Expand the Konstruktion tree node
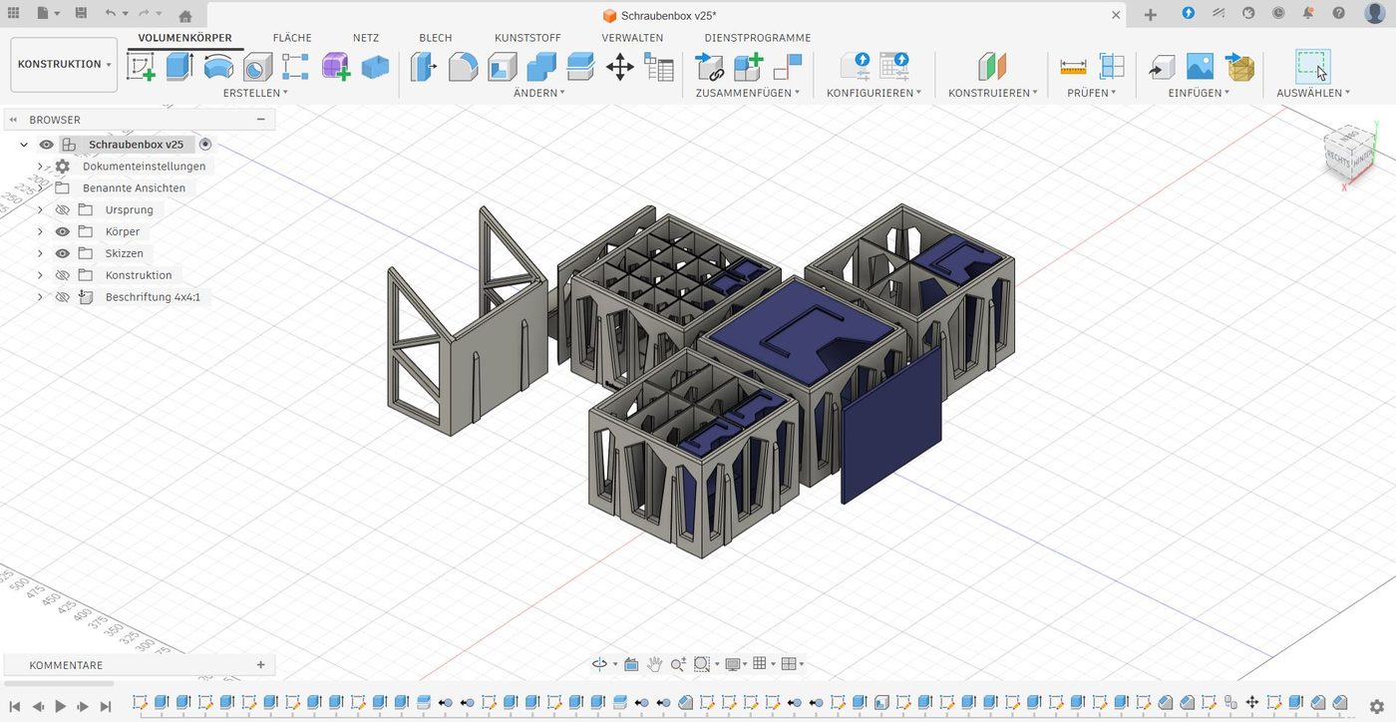The height and width of the screenshot is (722, 1396). coord(40,274)
